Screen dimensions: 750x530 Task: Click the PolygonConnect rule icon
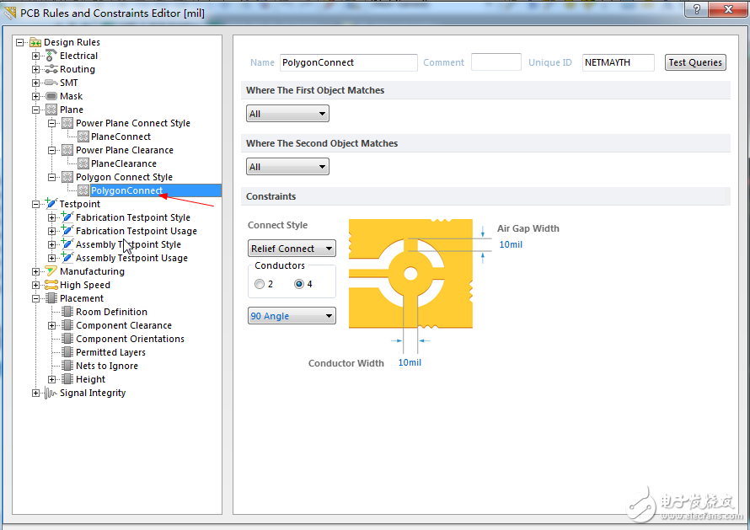tap(83, 190)
